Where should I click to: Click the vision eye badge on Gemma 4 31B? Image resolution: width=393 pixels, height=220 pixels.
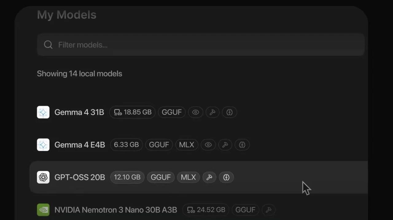click(196, 112)
